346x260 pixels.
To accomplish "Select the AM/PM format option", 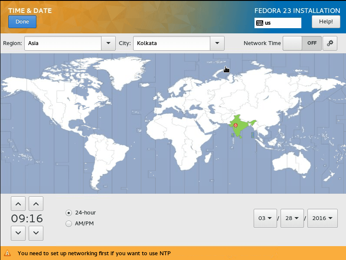I will [x=80, y=224].
